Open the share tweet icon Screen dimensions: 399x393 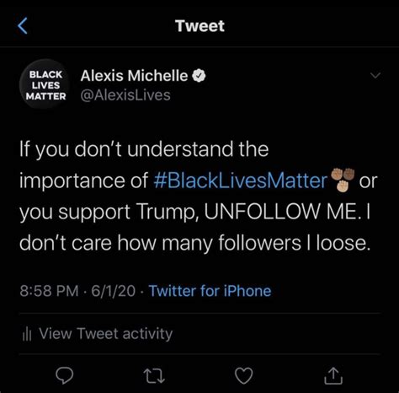(x=333, y=375)
